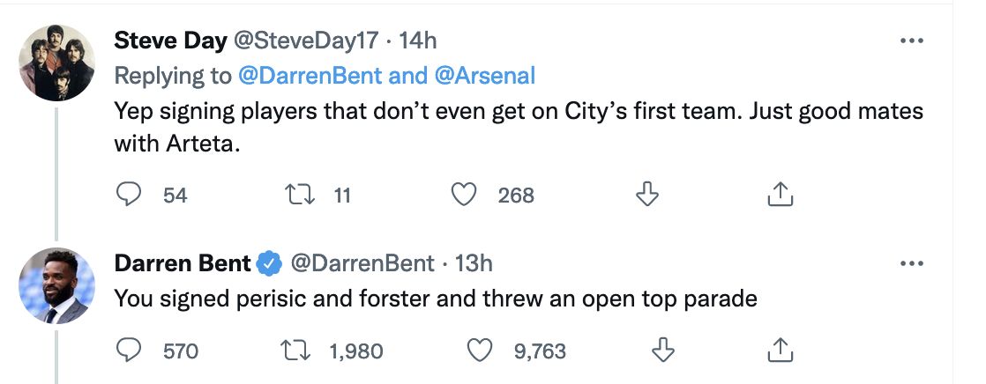Reply to Steve Day's tweet
Image resolution: width=986 pixels, height=384 pixels.
coord(130,194)
